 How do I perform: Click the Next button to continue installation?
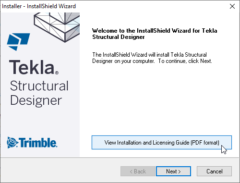pyautogui.click(x=173, y=171)
